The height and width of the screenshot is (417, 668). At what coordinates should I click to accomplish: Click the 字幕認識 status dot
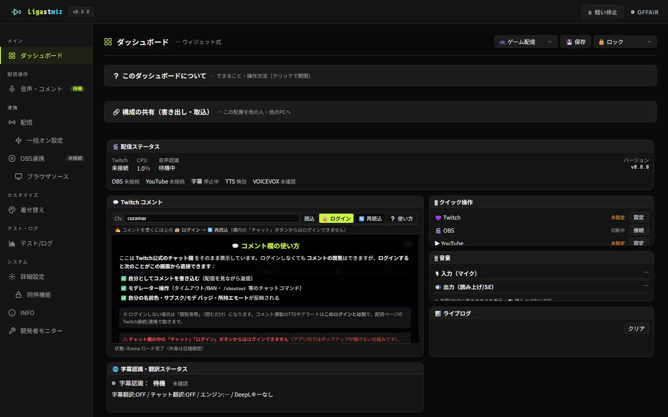coord(114,383)
